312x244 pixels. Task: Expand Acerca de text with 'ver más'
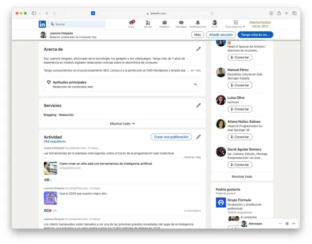pos(195,71)
